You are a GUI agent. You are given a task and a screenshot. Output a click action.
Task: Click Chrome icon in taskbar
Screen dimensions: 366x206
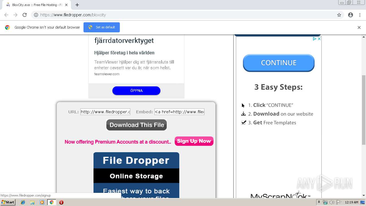pos(51,202)
